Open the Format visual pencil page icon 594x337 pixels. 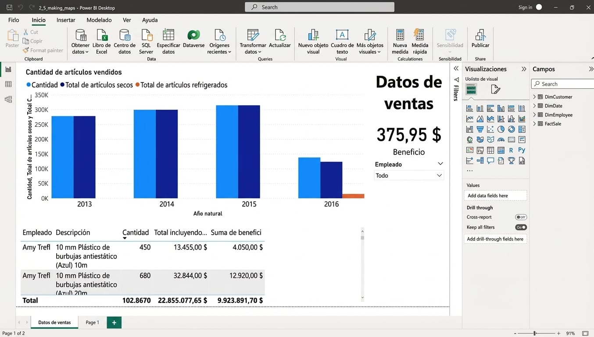(495, 90)
